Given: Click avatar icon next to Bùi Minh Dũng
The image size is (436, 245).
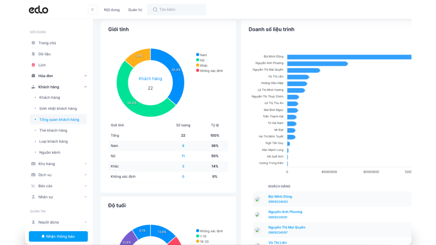Looking at the screenshot, I should (257, 199).
